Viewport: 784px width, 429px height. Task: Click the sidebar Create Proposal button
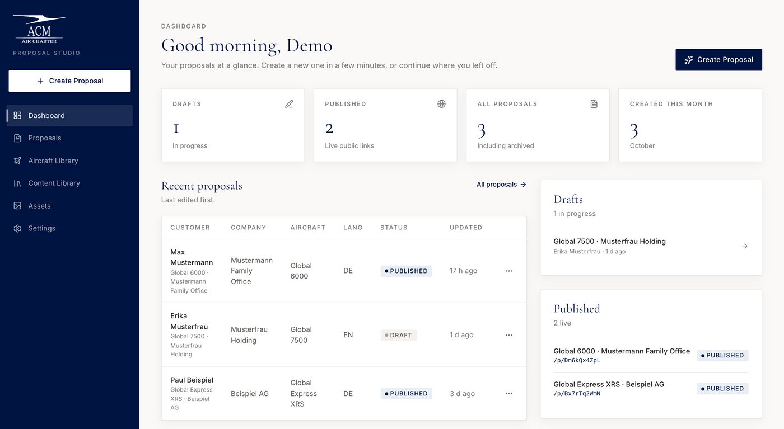pyautogui.click(x=69, y=81)
